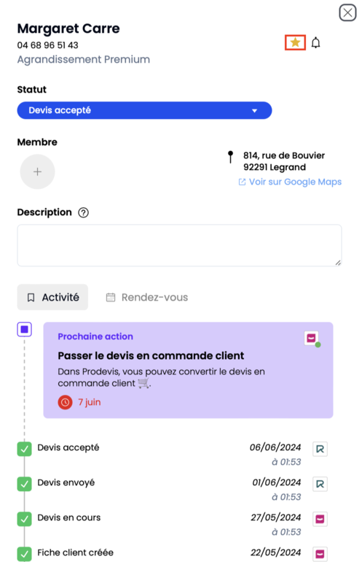Switch to the Activité tab
Screen dimensions: 362x562
point(52,297)
